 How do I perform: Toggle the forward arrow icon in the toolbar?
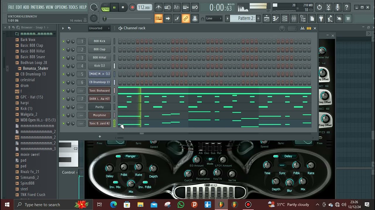pyautogui.click(x=168, y=19)
